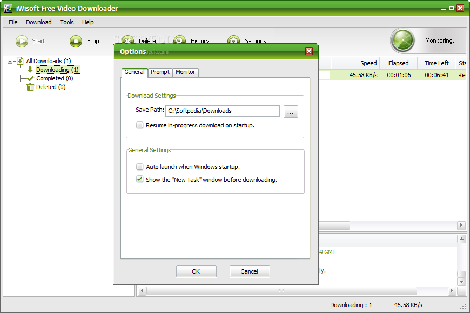Click the 00:06:41 time left cell
Image resolution: width=470 pixels, height=313 pixels.
tap(437, 75)
